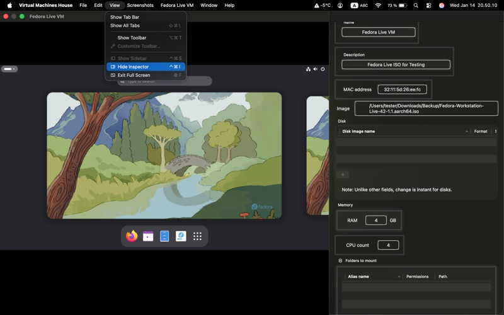The image size is (504, 315).
Task: Click the Format column header in Disk table
Action: [481, 131]
